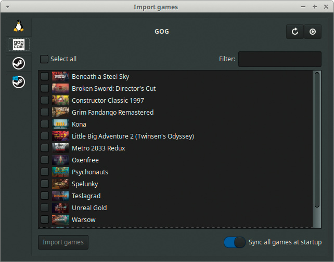This screenshot has width=334, height=262.
Task: Check the Oxenfree game checkbox
Action: tap(45, 160)
